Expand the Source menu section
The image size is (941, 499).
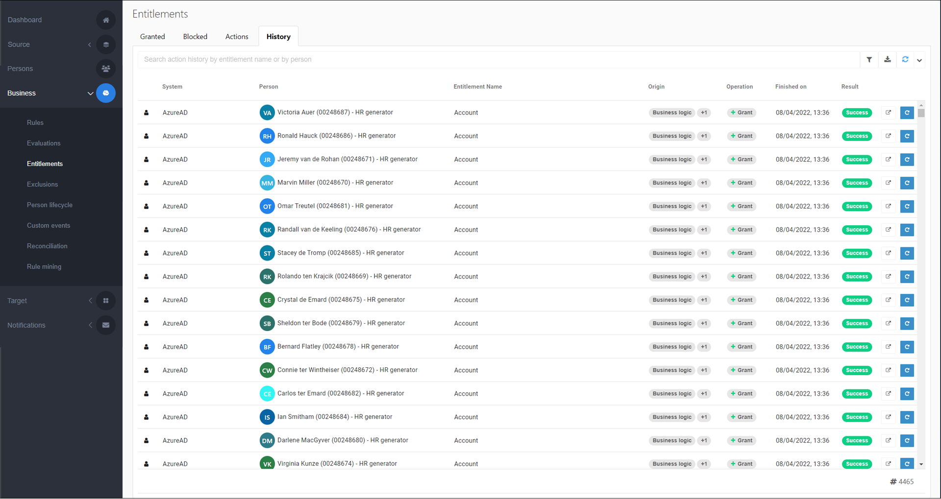(x=90, y=45)
